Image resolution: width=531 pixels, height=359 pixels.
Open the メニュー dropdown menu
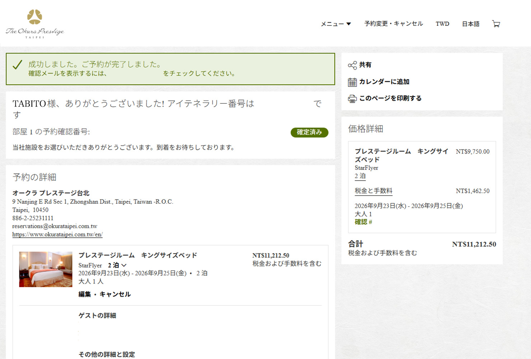click(x=336, y=24)
